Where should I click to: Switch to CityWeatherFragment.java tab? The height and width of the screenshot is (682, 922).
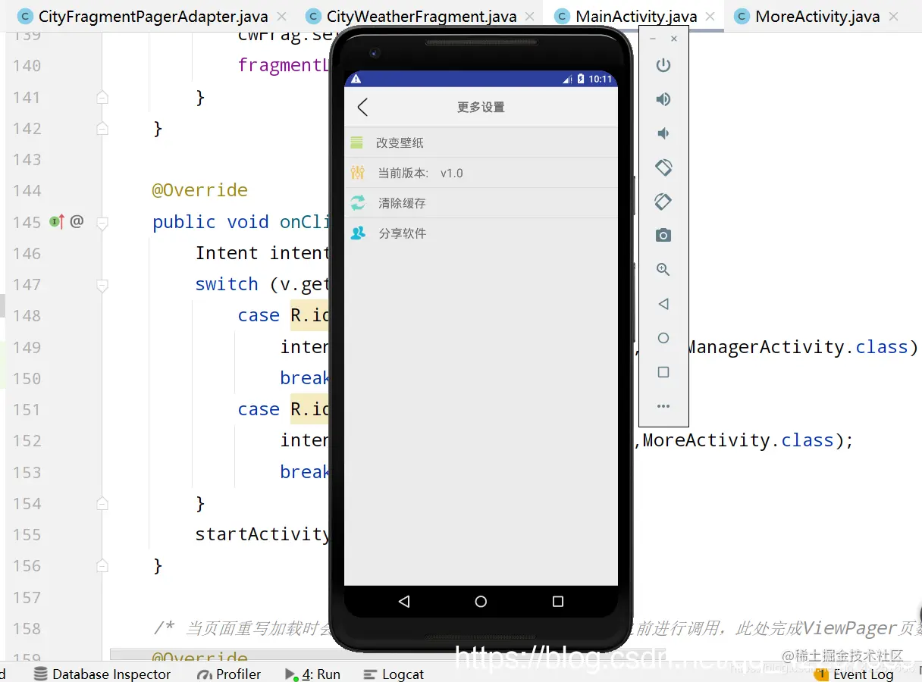422,17
